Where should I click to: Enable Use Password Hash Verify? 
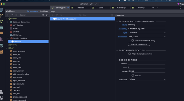[x=133, y=41]
